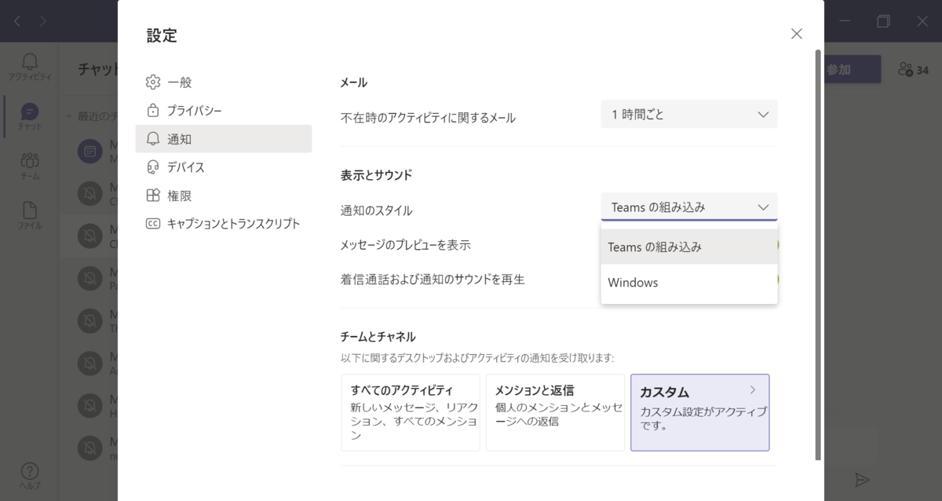Open the Activity (アクティビティ) bell icon
This screenshot has width=942, height=501.
30,63
